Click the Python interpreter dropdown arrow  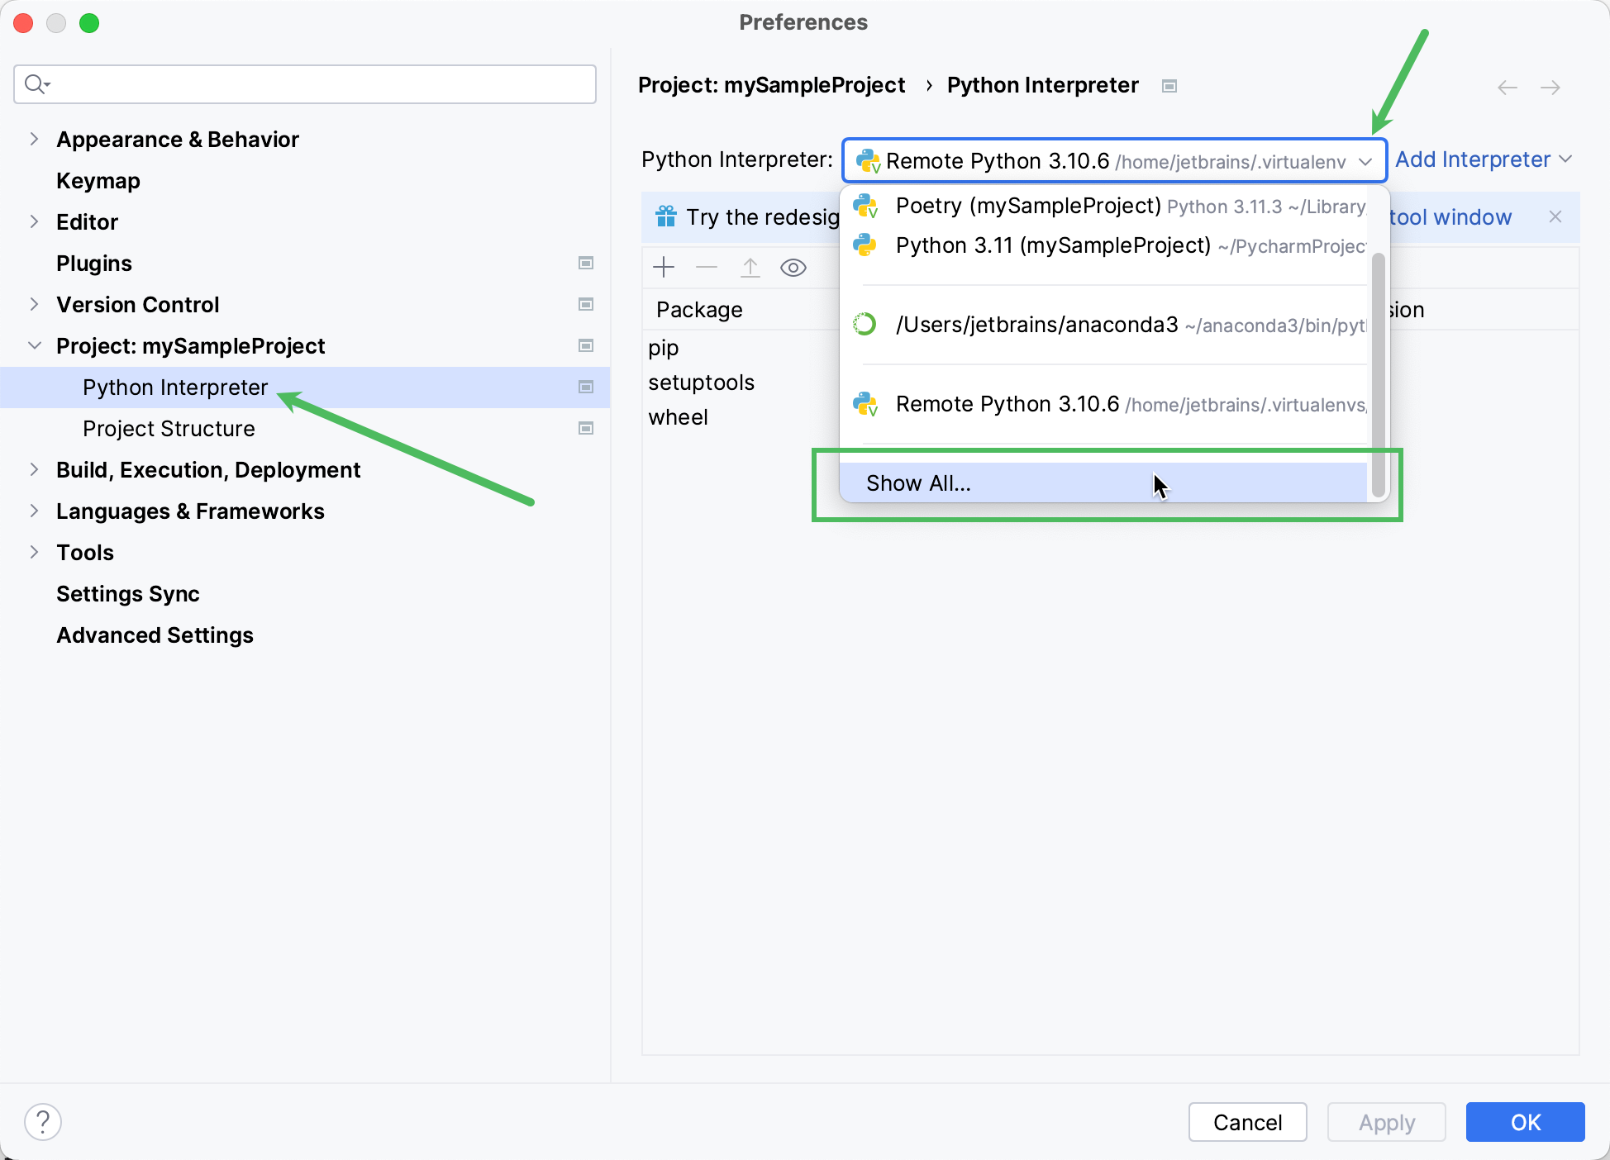pos(1365,160)
